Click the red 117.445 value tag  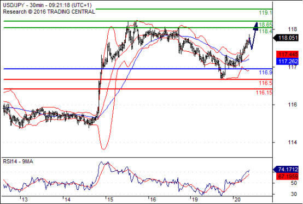288,55
